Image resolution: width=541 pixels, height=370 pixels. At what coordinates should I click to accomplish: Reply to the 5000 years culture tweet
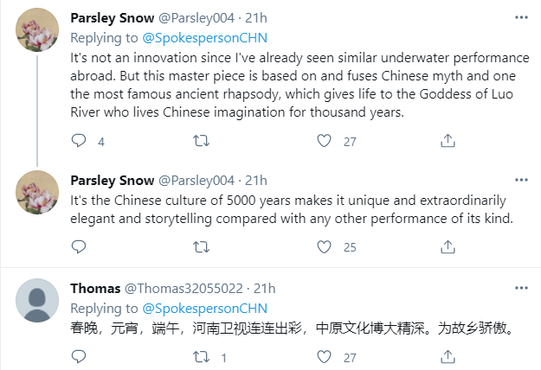[x=79, y=246]
